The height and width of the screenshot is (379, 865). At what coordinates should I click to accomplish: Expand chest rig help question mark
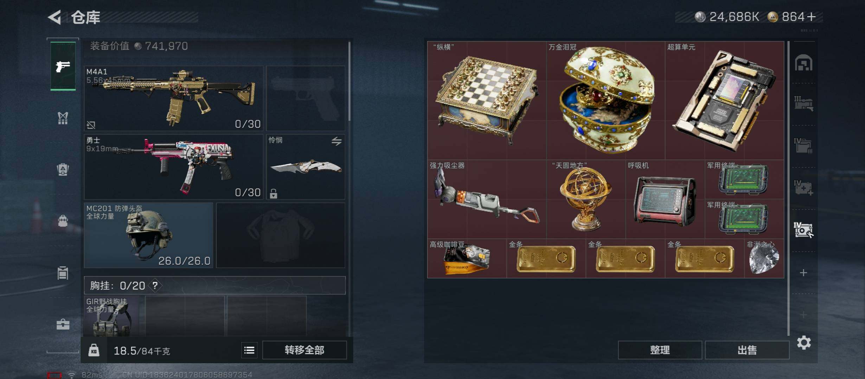pyautogui.click(x=155, y=286)
